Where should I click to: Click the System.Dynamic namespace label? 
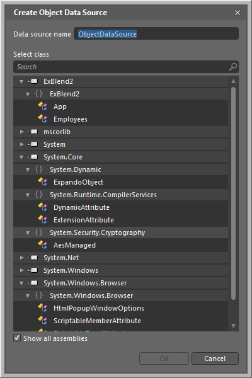(x=76, y=169)
